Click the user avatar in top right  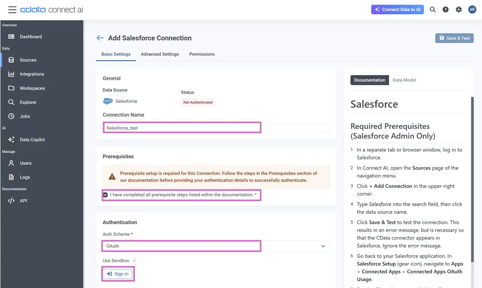(x=472, y=10)
